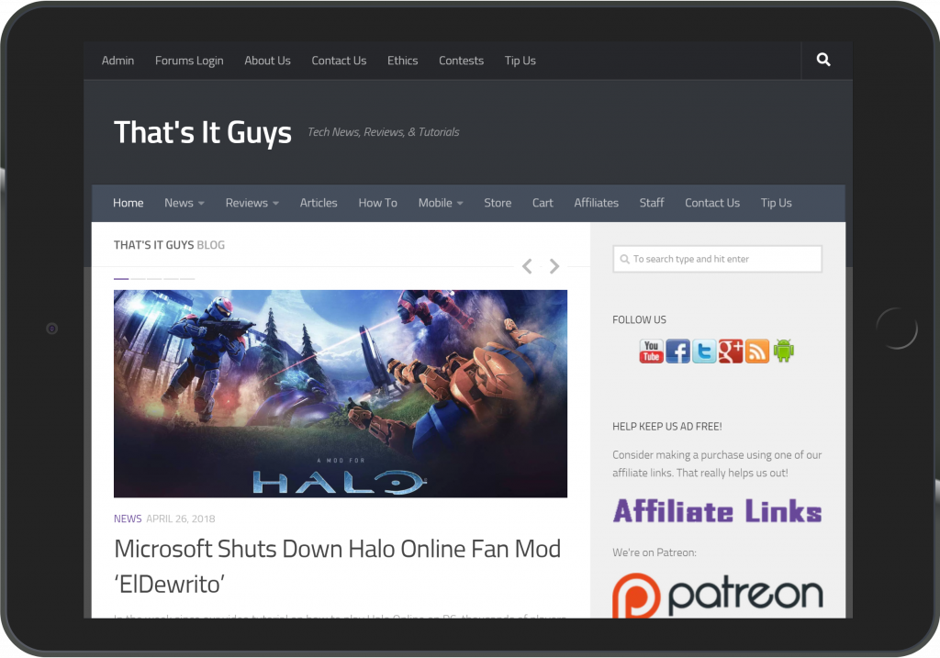Open the Facebook social icon

click(x=677, y=351)
